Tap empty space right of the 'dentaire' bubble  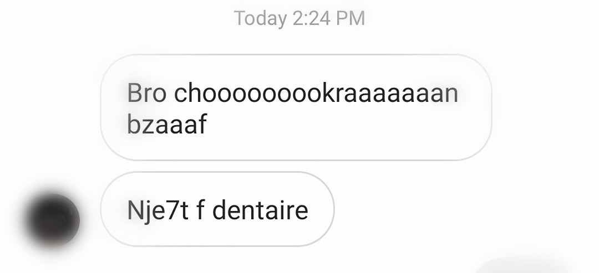(459, 209)
